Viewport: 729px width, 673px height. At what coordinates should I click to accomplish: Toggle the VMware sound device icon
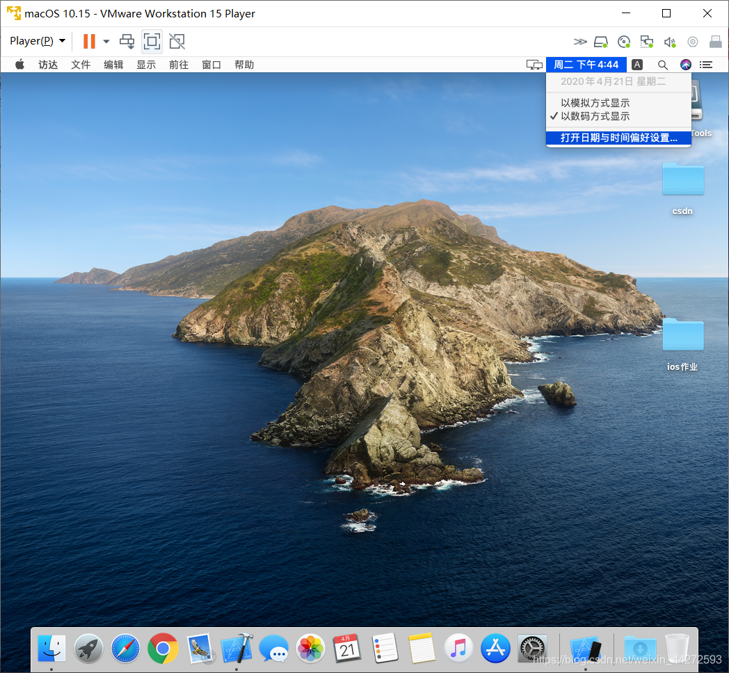(669, 42)
